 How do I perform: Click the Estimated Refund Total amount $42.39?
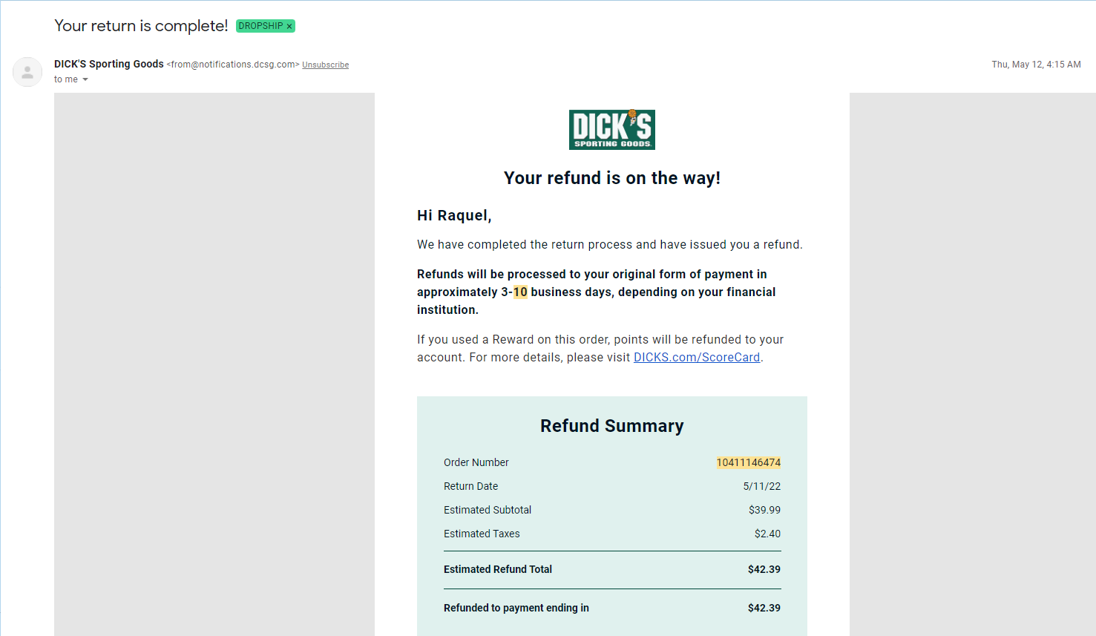click(764, 569)
